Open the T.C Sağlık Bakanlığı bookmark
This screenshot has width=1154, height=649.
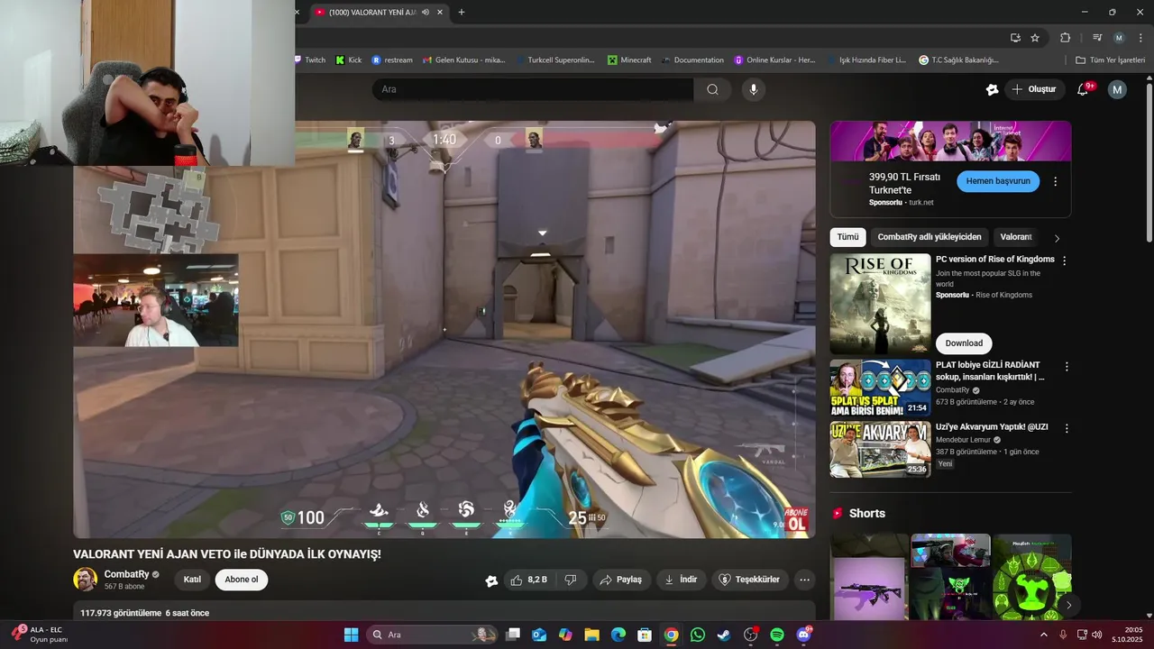tap(958, 59)
